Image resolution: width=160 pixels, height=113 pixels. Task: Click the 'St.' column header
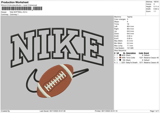[124, 53]
